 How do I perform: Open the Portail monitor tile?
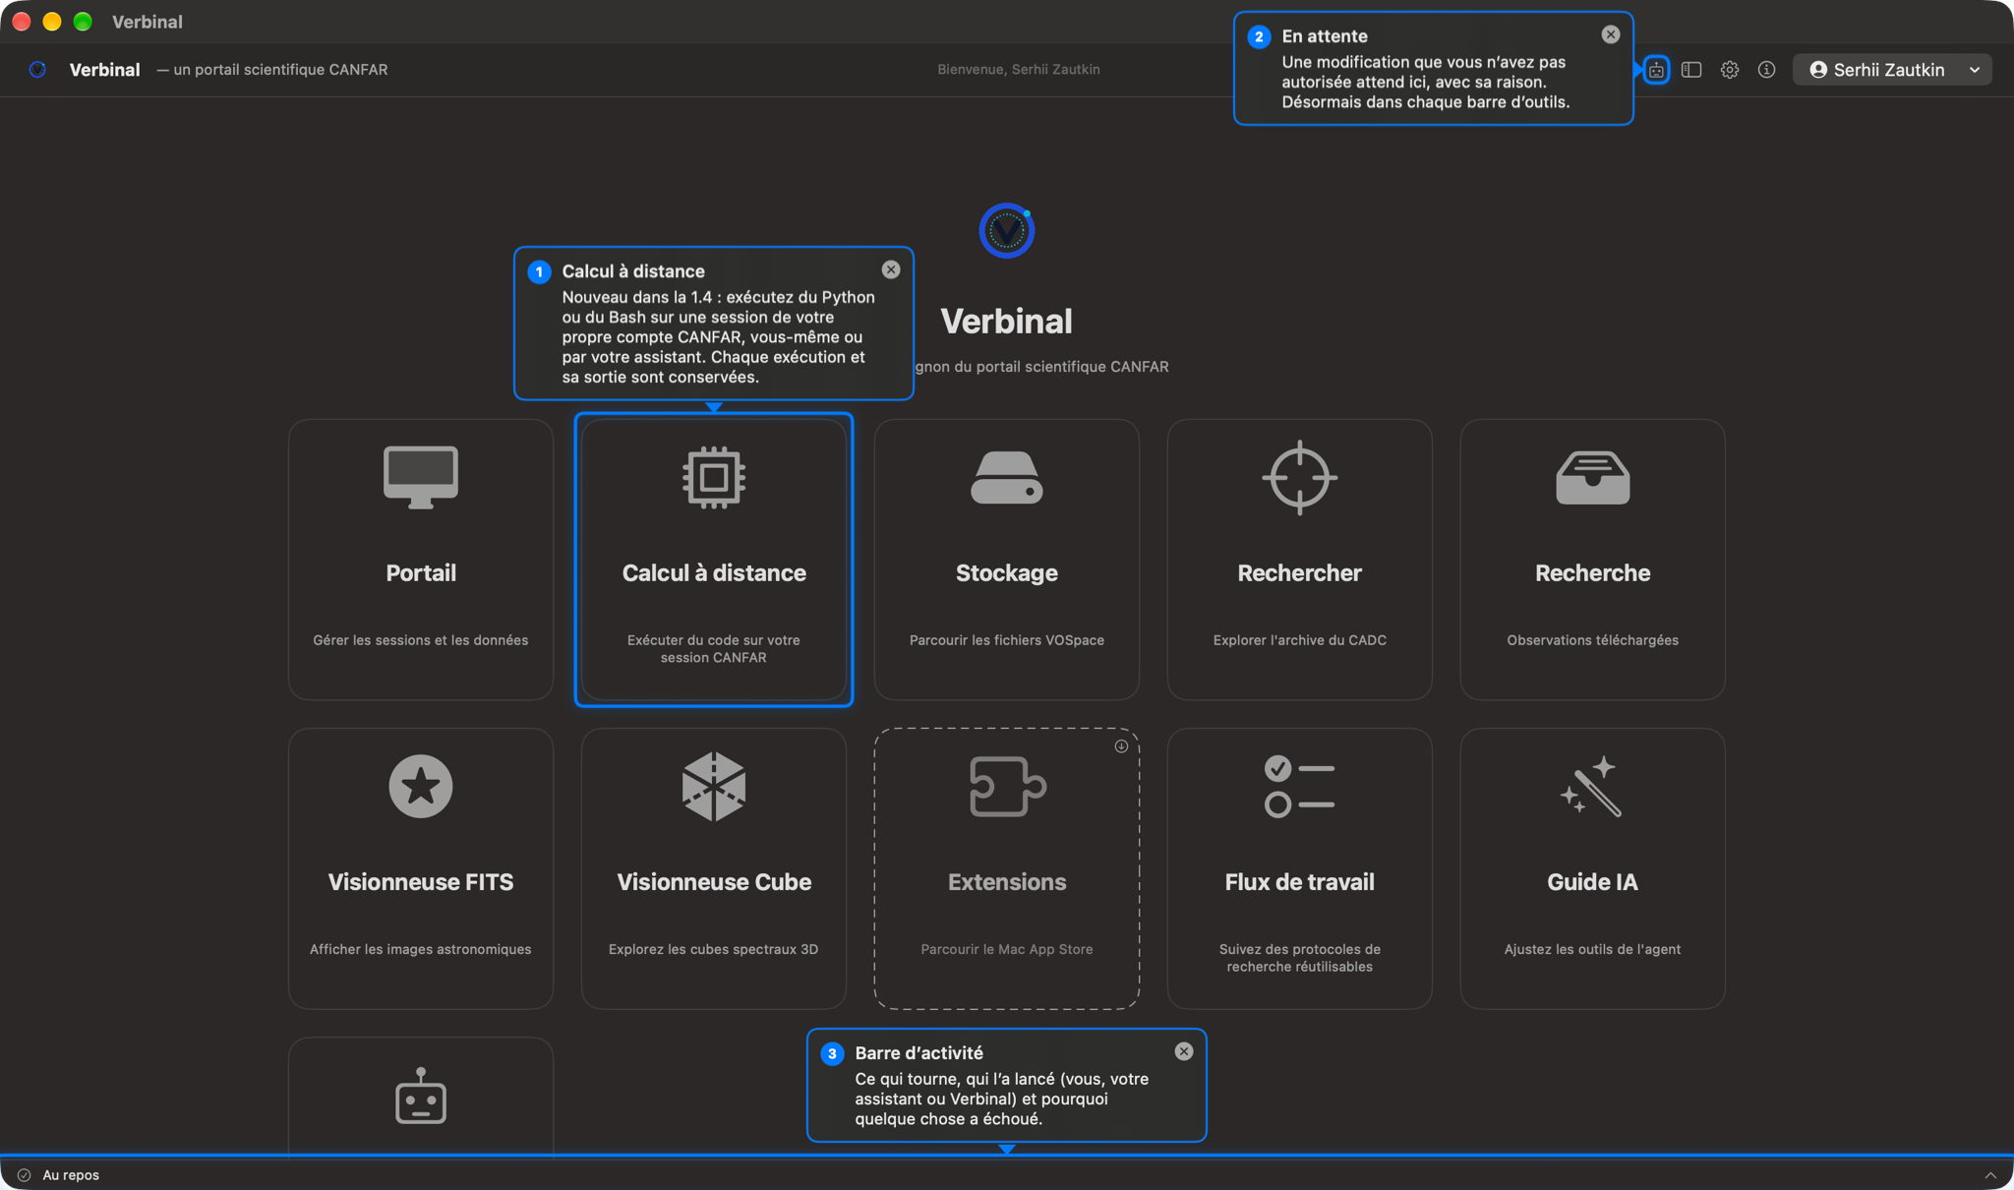421,560
